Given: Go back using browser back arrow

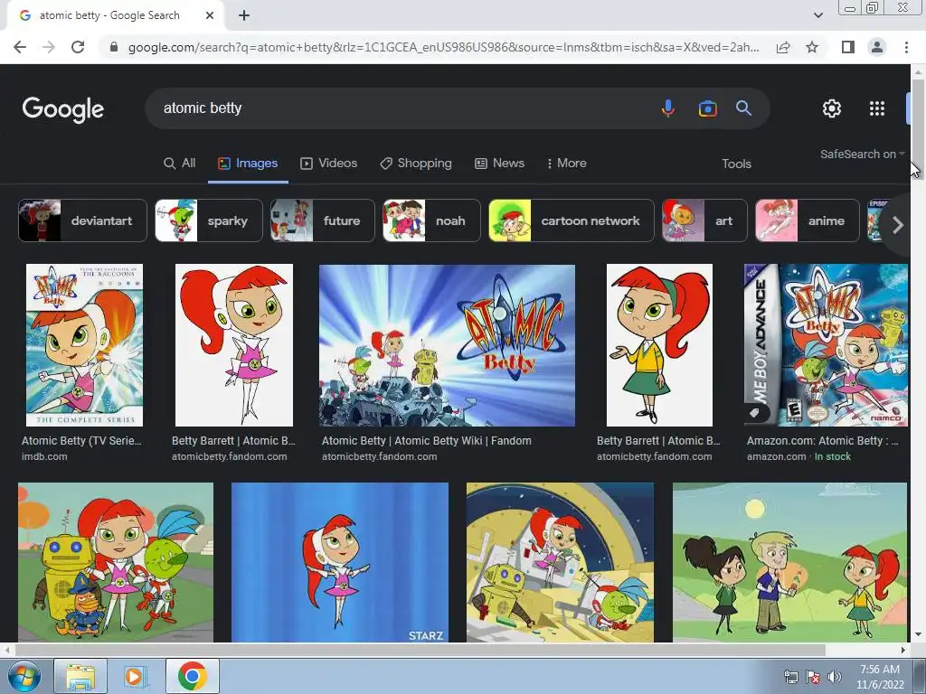Looking at the screenshot, I should tap(20, 47).
